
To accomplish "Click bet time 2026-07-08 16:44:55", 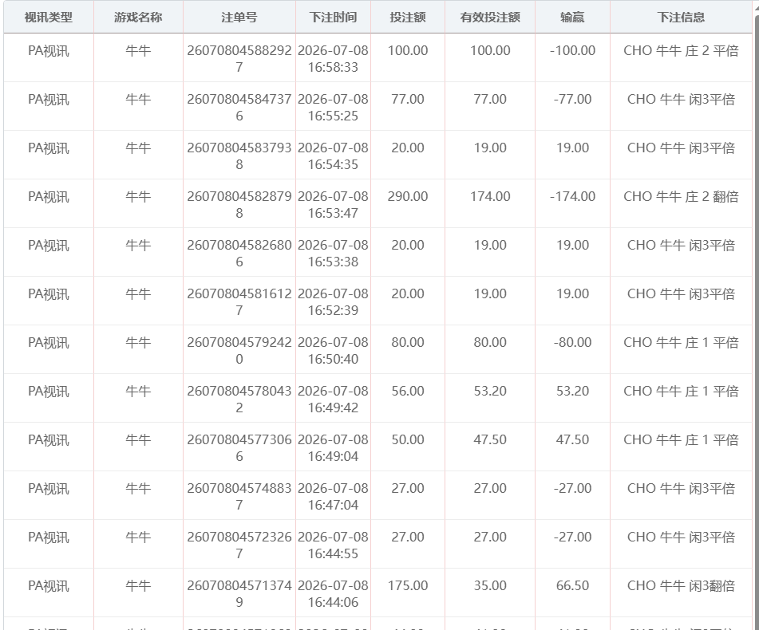I will [333, 545].
